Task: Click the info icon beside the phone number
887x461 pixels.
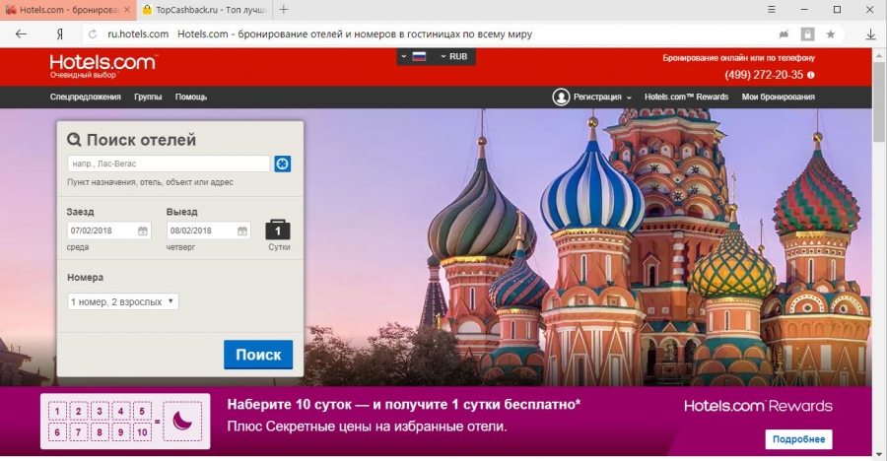Action: pos(811,75)
